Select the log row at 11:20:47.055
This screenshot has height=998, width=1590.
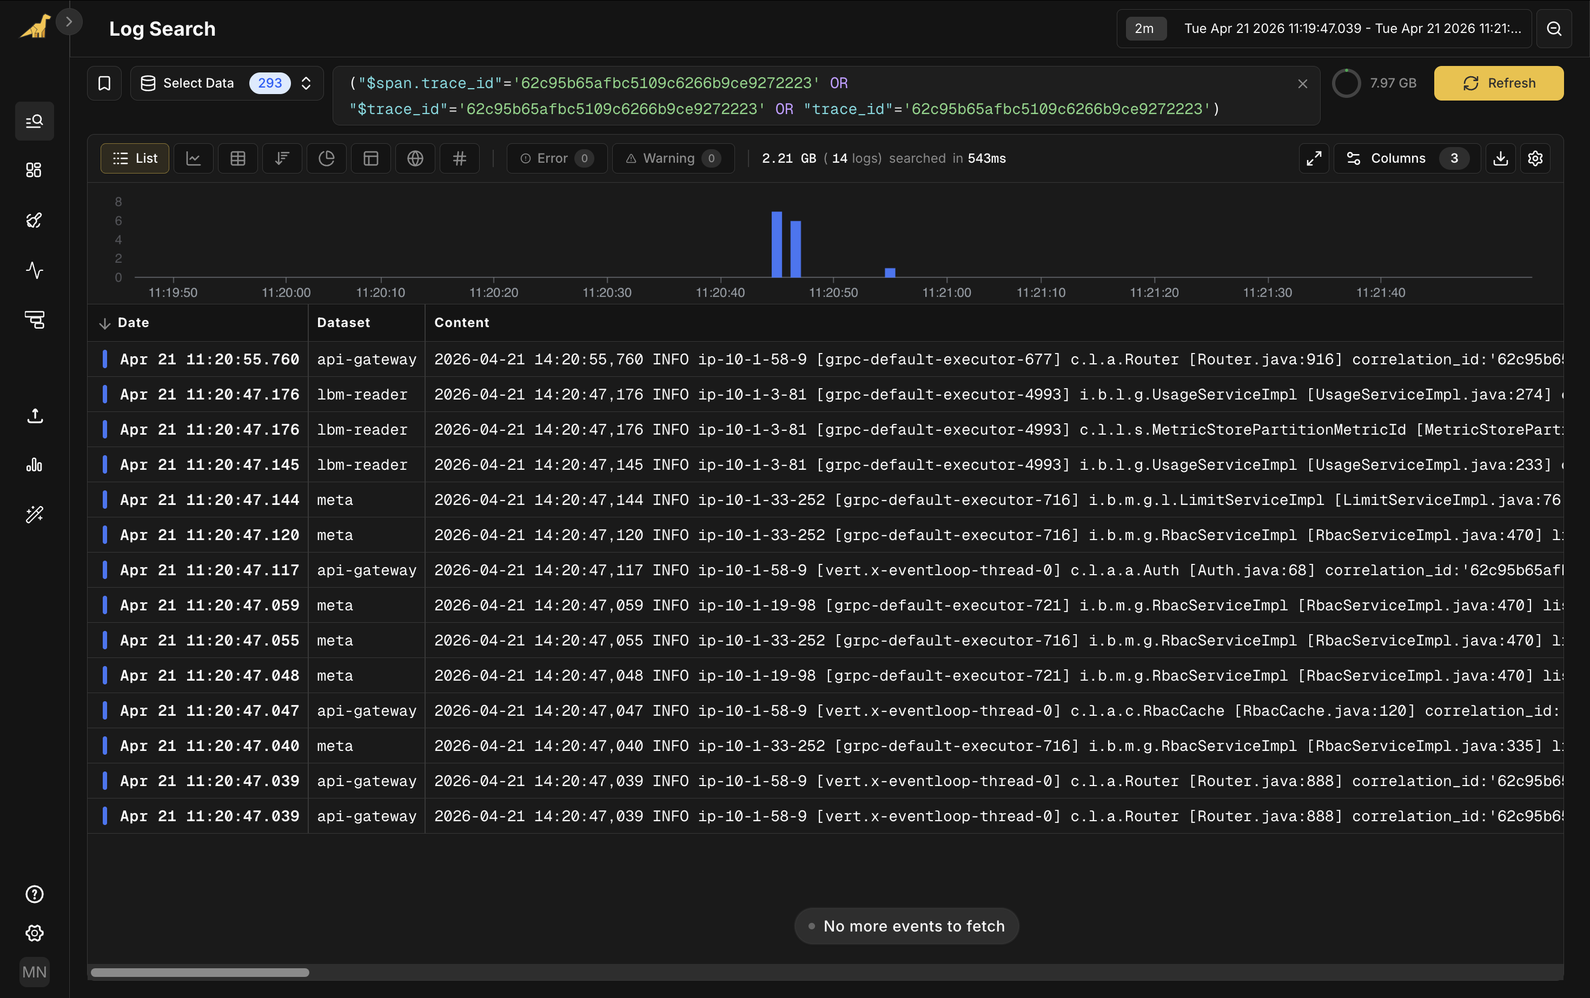825,640
